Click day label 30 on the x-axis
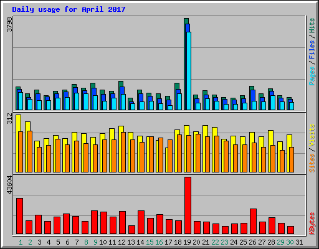The width and height of the screenshot is (319, 249). [290, 242]
